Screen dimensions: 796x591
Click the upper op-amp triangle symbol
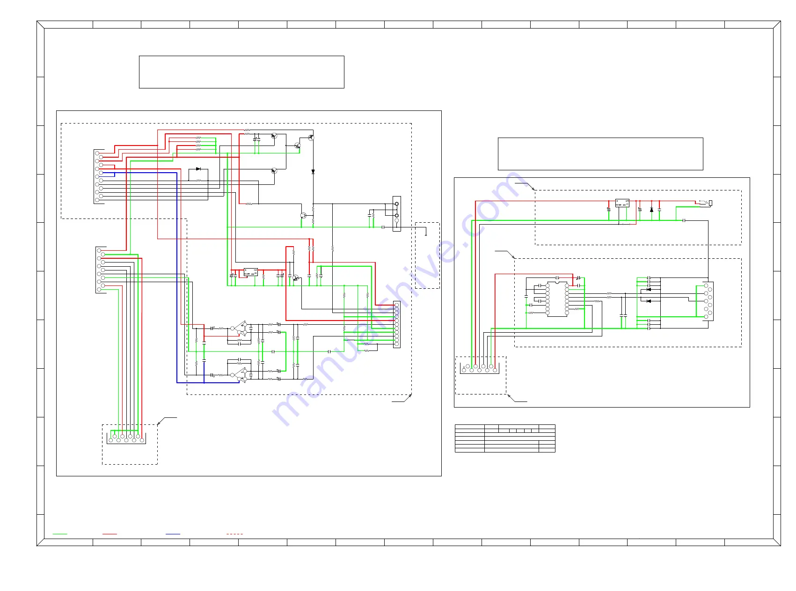click(240, 328)
